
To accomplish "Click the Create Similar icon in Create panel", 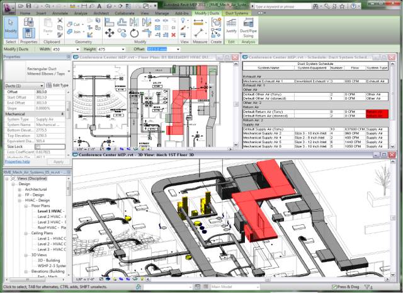I will tap(216, 23).
